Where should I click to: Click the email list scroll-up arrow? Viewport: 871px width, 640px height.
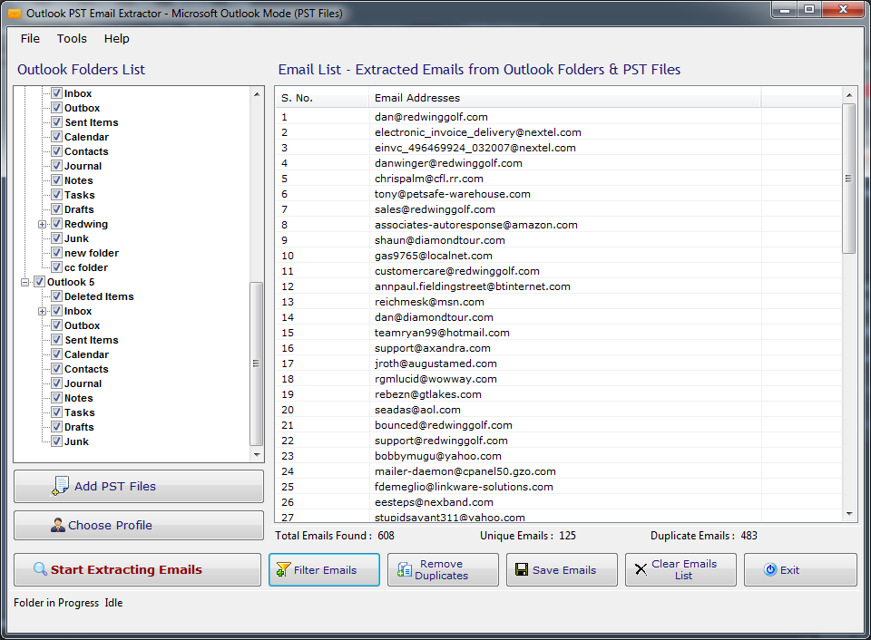coord(849,95)
